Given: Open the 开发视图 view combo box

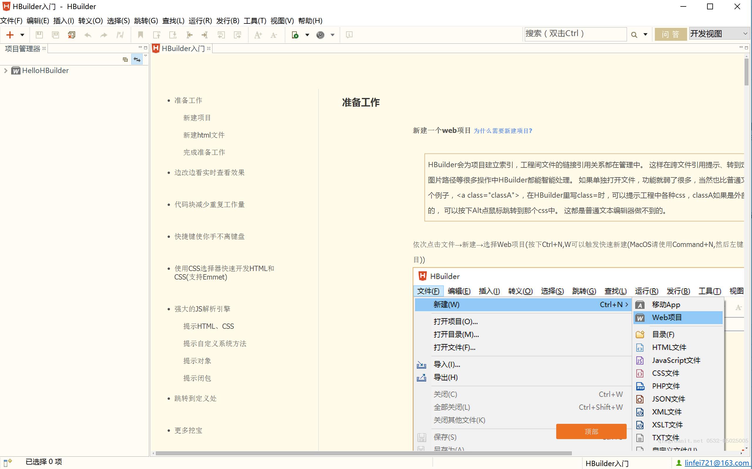Looking at the screenshot, I should pyautogui.click(x=719, y=33).
